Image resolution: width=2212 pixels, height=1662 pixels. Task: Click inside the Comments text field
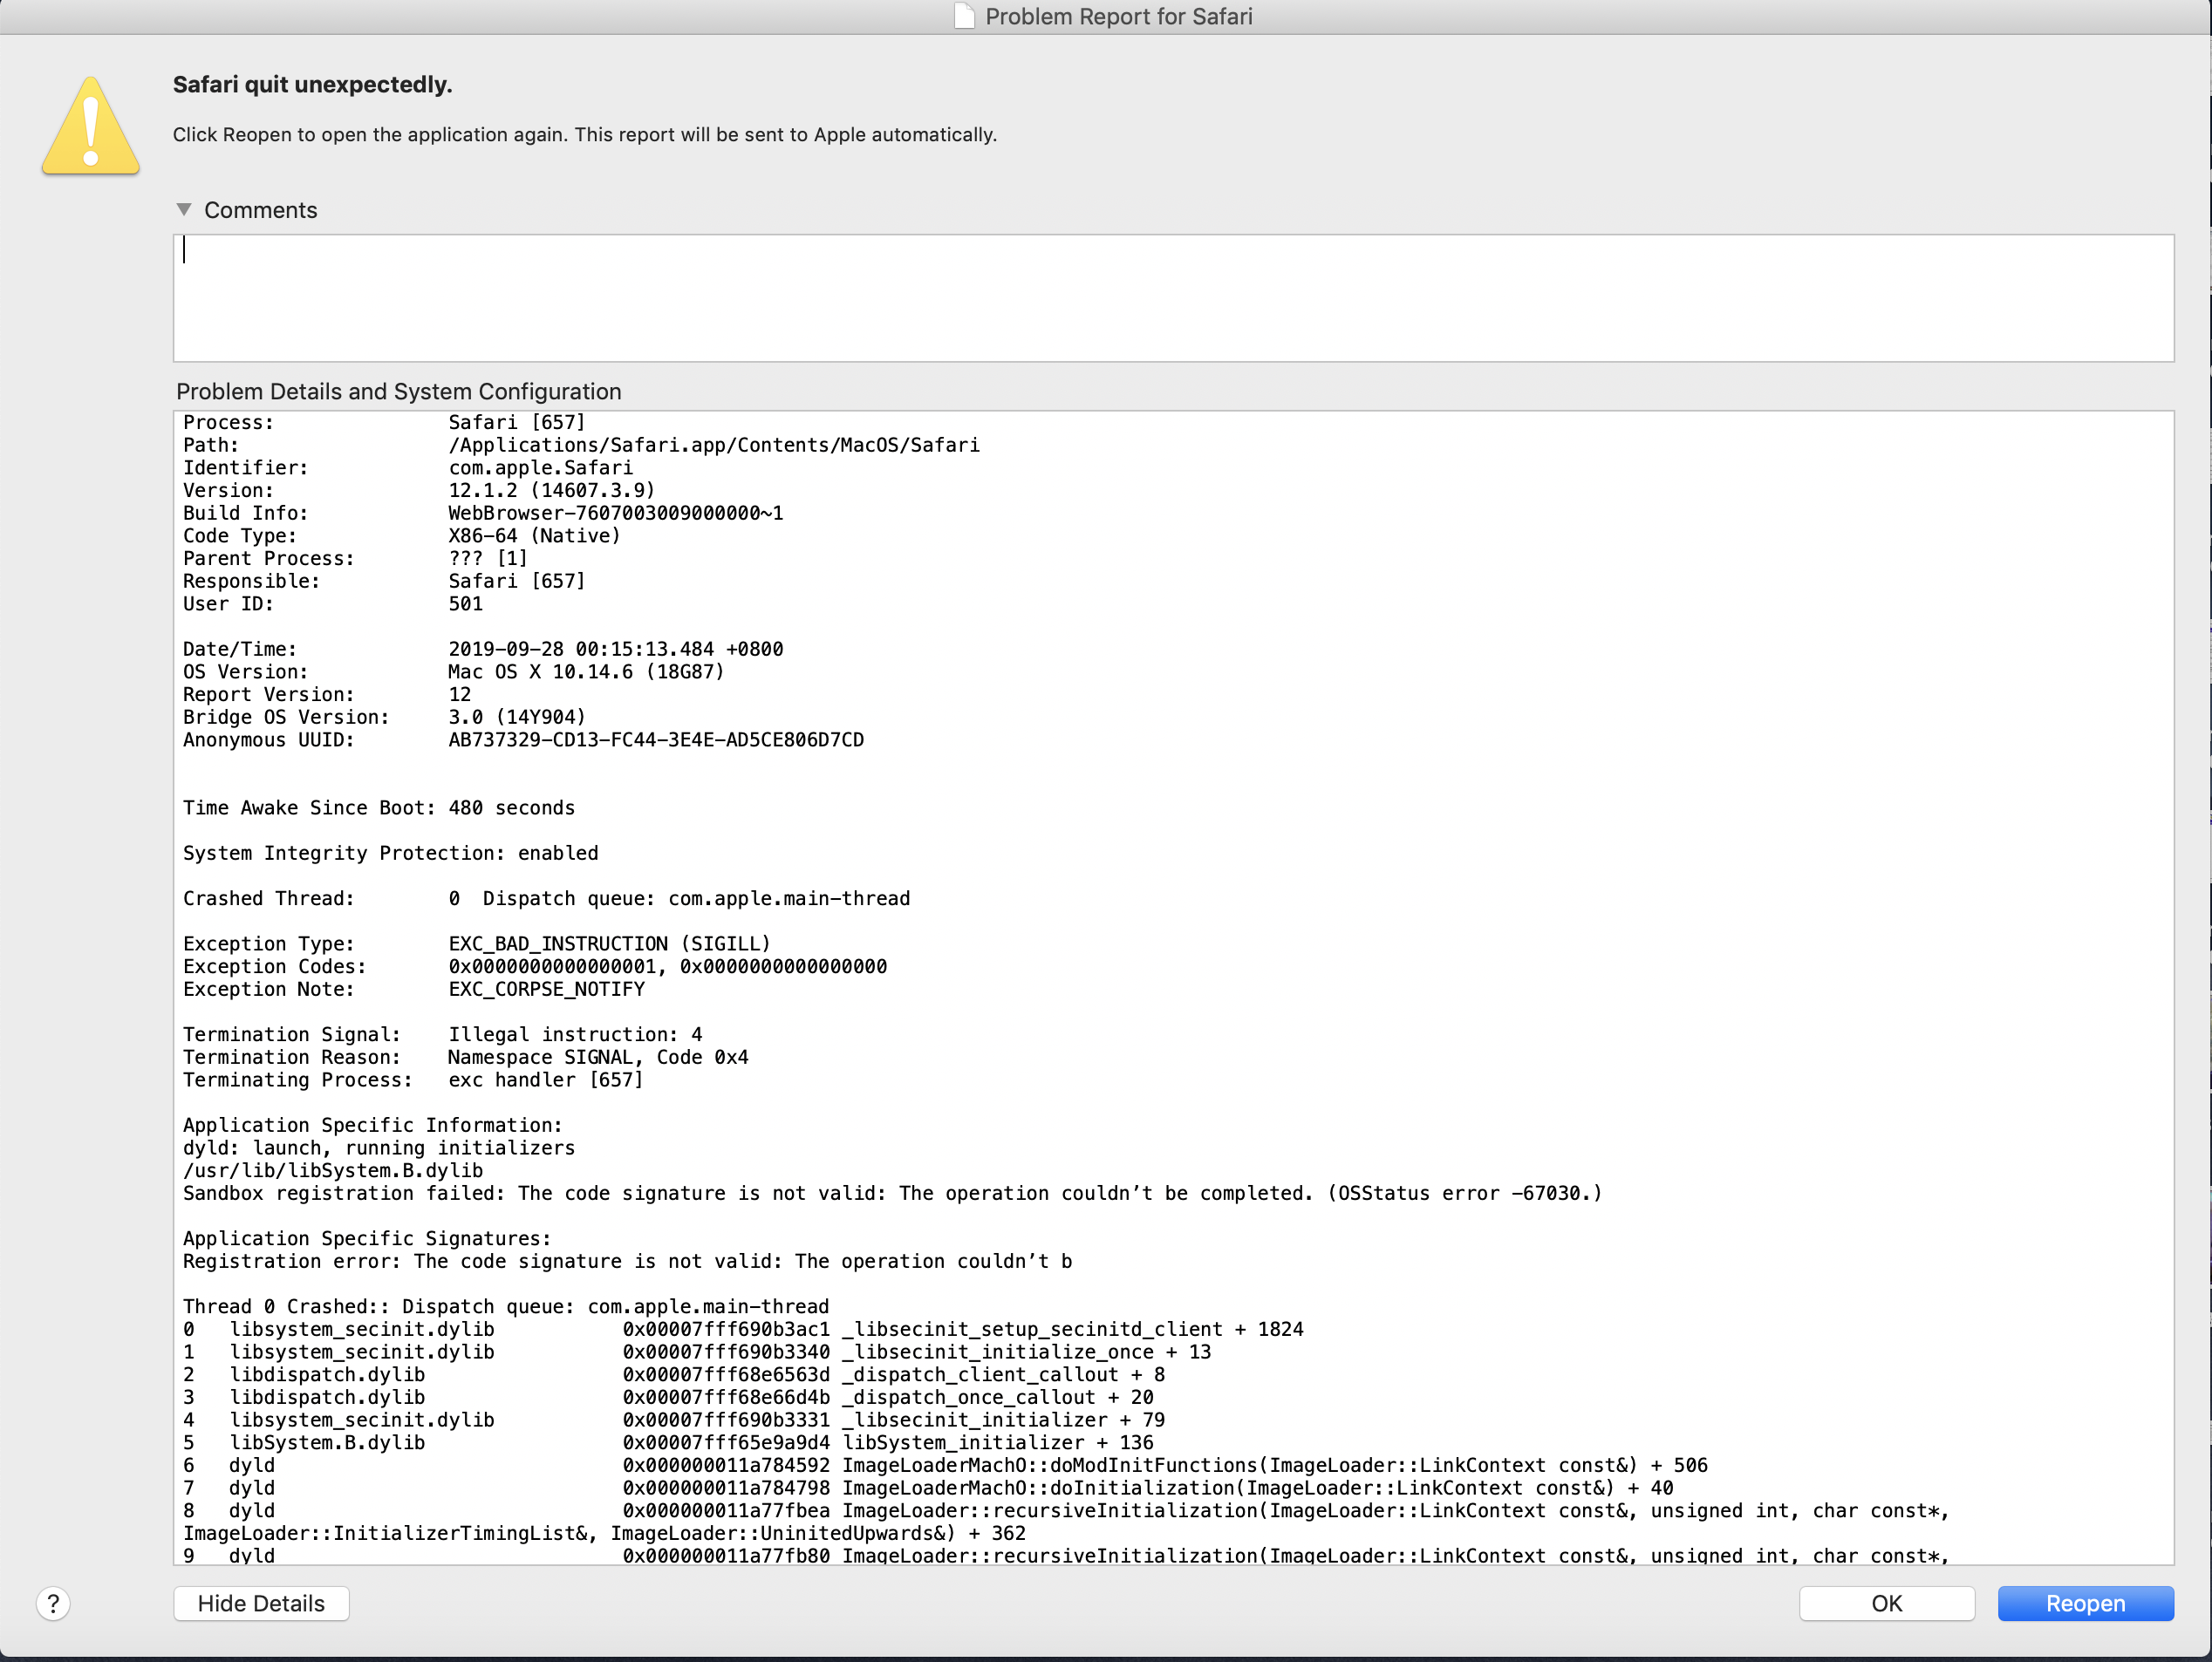1172,298
